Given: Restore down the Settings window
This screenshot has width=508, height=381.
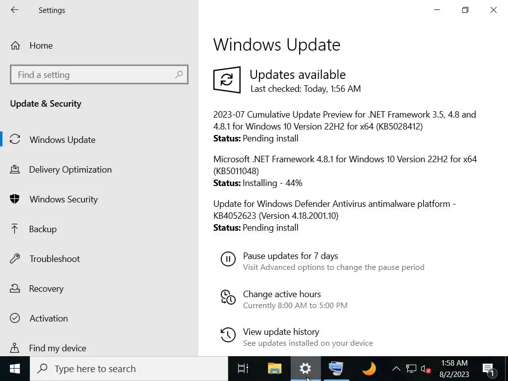Looking at the screenshot, I should [465, 10].
